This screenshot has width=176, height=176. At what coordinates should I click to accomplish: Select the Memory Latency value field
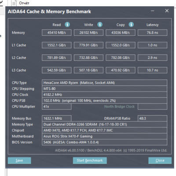point(152,33)
